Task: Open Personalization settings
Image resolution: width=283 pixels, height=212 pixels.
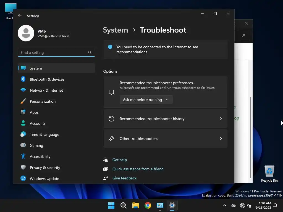Action: pyautogui.click(x=56, y=101)
